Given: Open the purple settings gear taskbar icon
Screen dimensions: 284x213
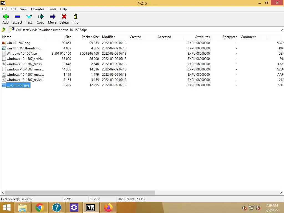Looking at the screenshot, I should (74, 207).
